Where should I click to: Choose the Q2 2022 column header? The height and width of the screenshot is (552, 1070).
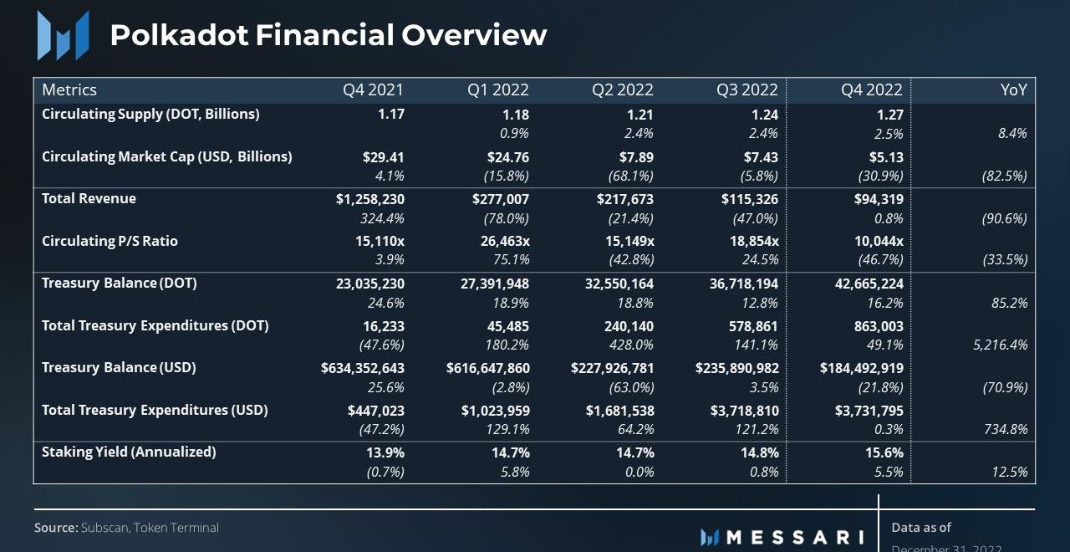tap(622, 89)
